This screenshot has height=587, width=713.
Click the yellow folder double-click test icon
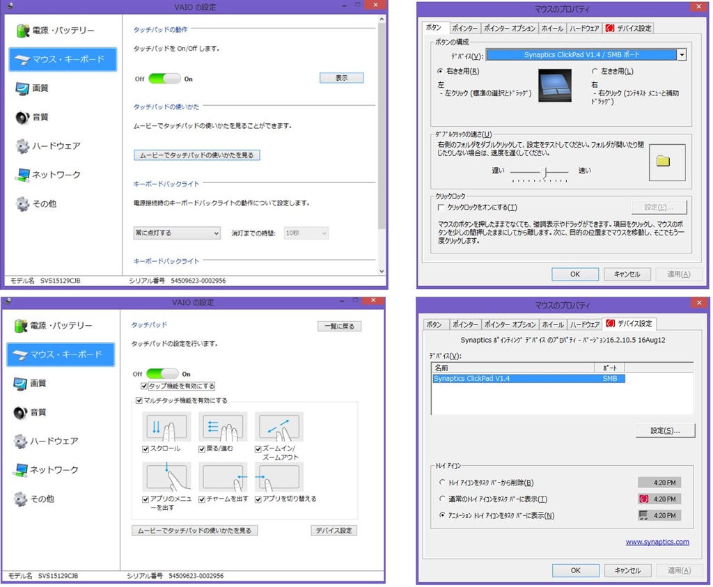663,161
